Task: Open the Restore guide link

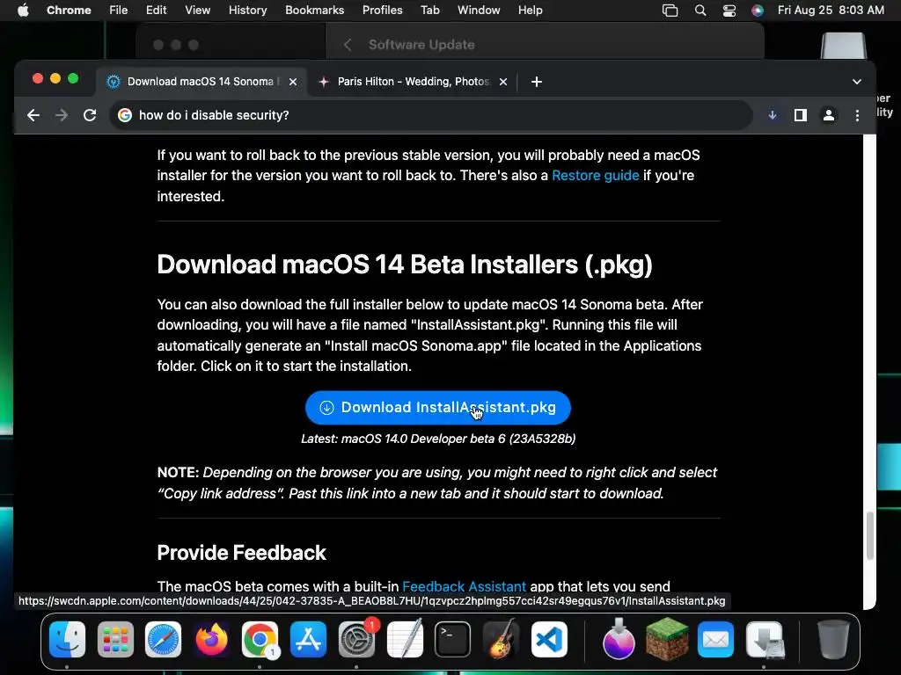Action: (x=596, y=176)
